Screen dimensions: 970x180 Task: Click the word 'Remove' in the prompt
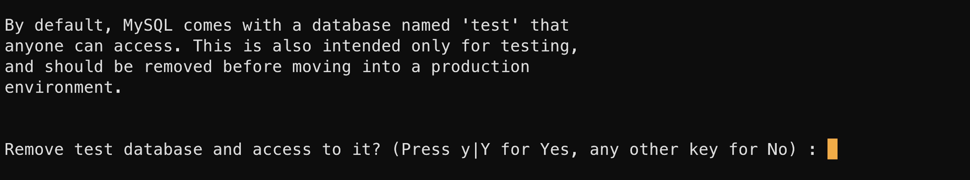(34, 149)
